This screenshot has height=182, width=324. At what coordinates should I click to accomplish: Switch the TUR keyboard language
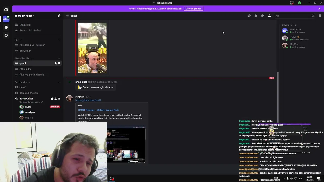(x=301, y=178)
